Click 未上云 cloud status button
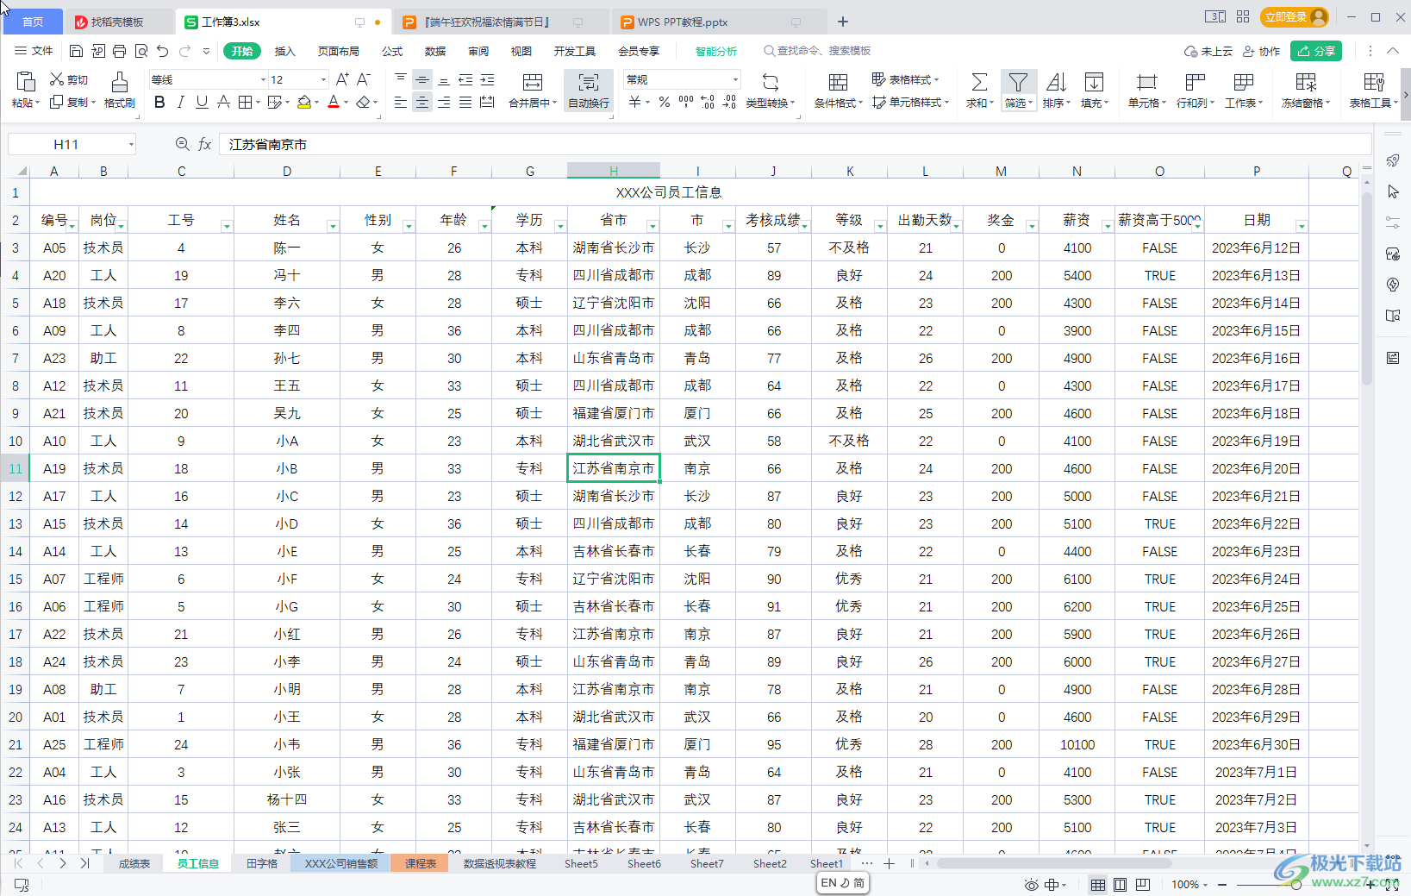This screenshot has height=896, width=1411. [1208, 51]
